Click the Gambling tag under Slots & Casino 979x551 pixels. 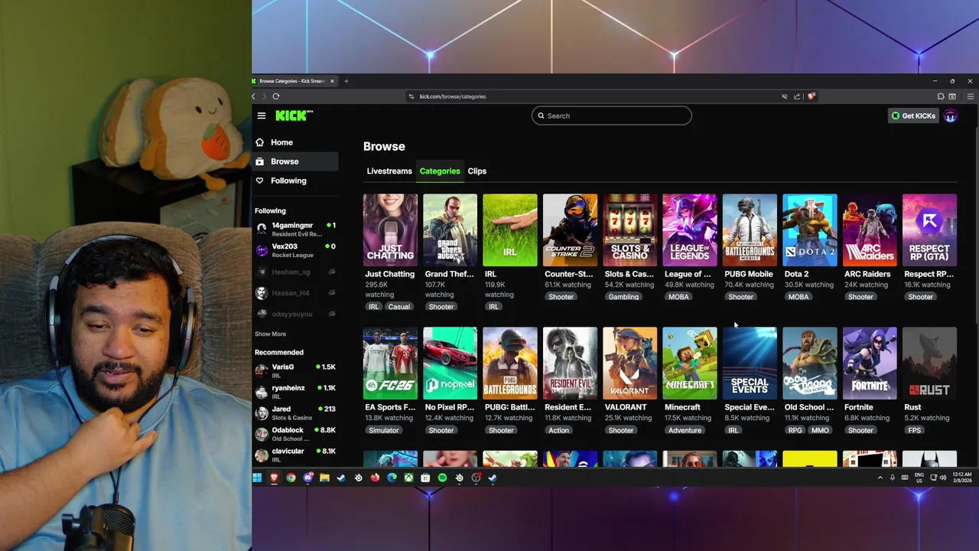pos(623,297)
